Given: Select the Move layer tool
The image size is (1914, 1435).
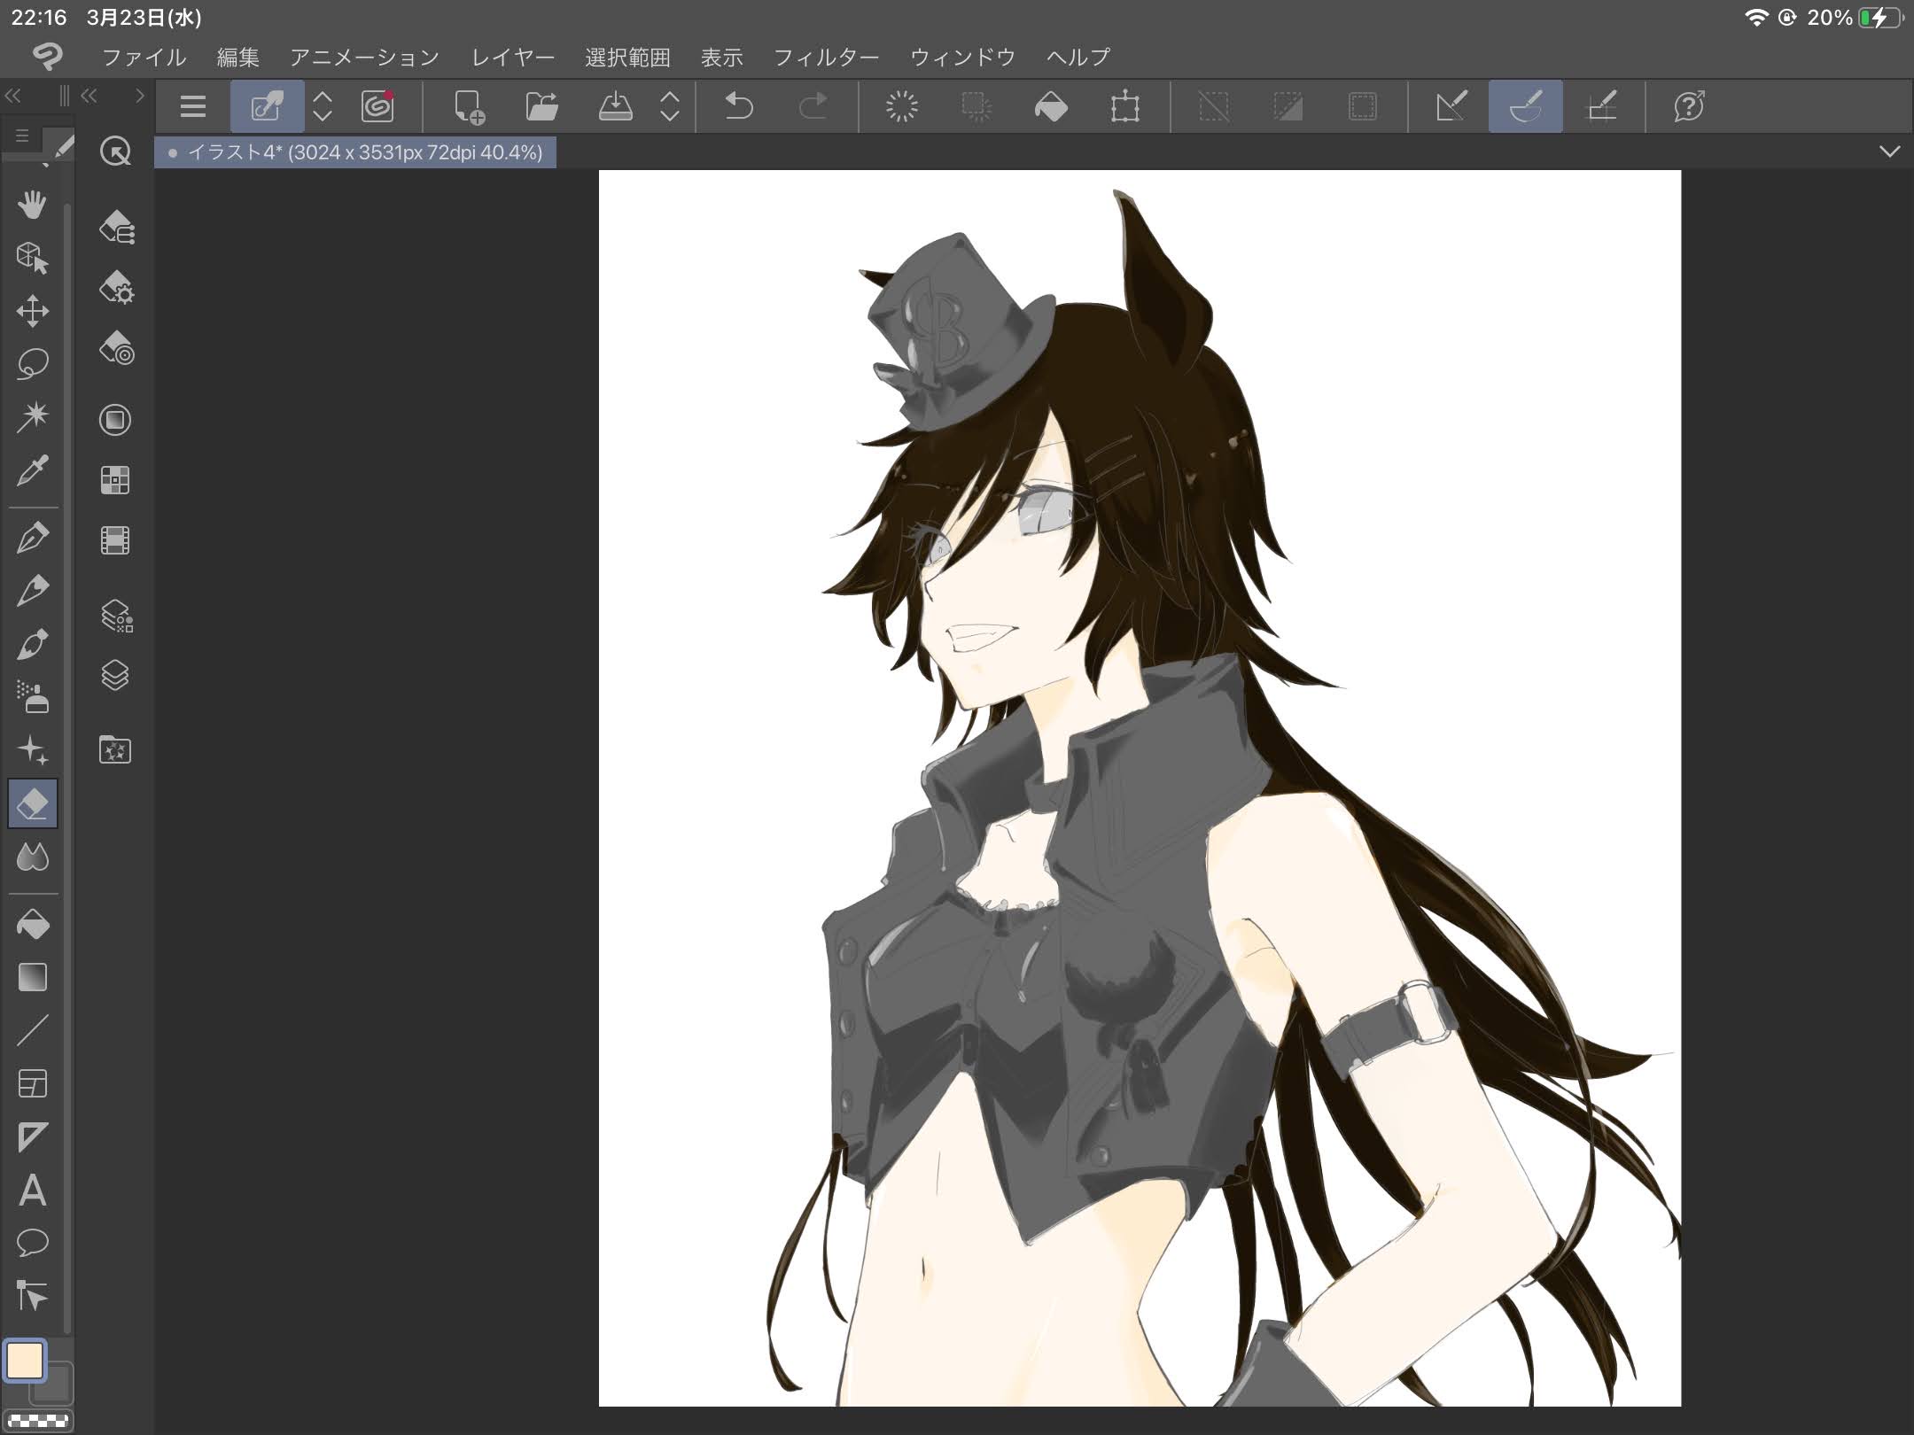Looking at the screenshot, I should point(33,311).
